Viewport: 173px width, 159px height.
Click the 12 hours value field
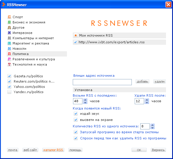(x=139, y=101)
